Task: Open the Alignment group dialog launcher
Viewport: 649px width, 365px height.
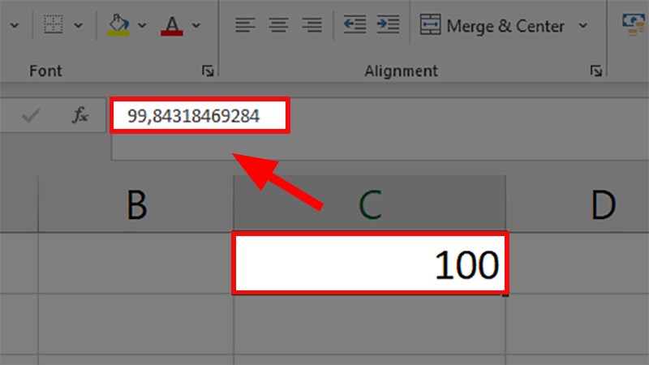Action: click(x=597, y=71)
